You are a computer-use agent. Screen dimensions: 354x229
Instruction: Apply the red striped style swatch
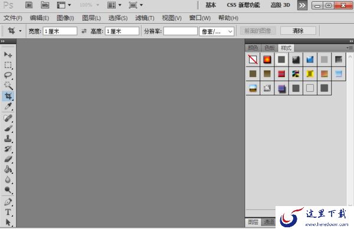click(281, 74)
